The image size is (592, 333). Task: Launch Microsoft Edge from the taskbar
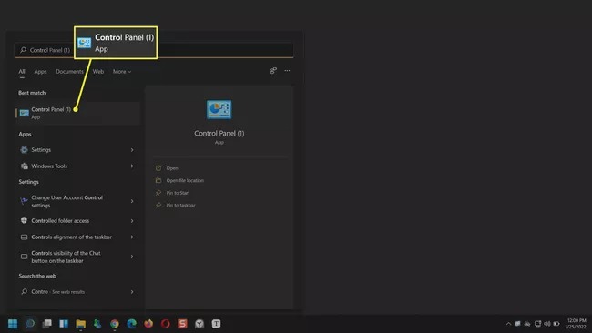(x=131, y=324)
